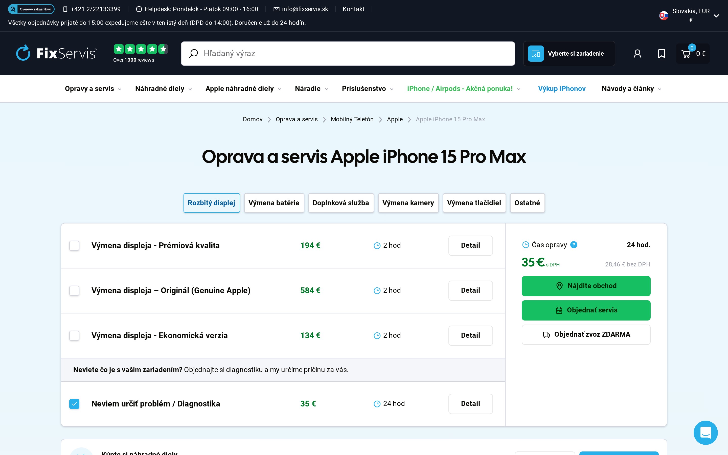Screen dimensions: 728x455
Task: Select the Výmena batérie tab
Action: click(x=274, y=203)
